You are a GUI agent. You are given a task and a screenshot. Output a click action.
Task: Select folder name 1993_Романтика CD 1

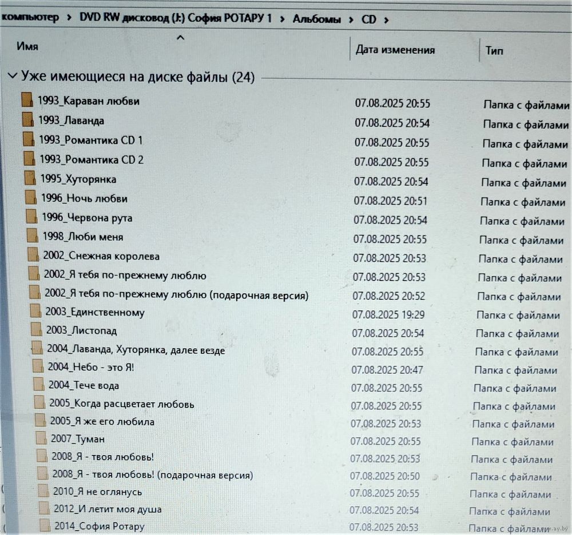pos(90,140)
